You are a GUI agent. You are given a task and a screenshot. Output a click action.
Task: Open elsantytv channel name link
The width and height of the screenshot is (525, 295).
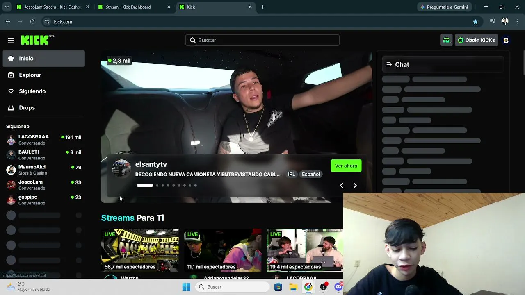(151, 164)
